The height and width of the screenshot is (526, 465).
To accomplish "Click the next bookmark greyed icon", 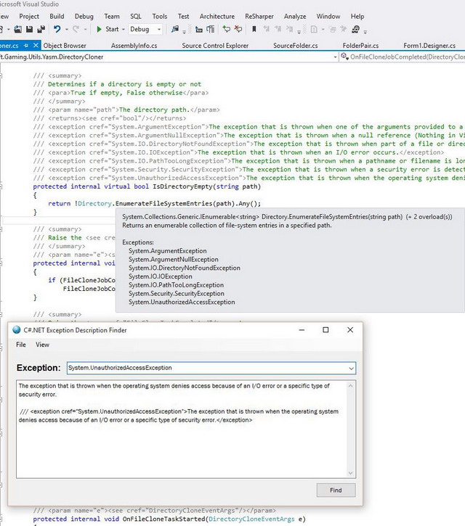I will [278, 30].
